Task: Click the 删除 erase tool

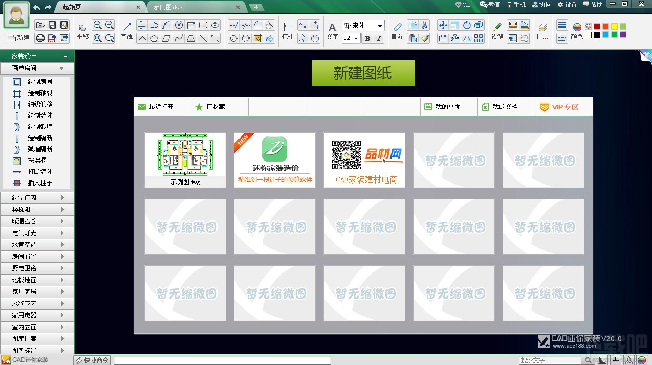Action: [x=398, y=31]
